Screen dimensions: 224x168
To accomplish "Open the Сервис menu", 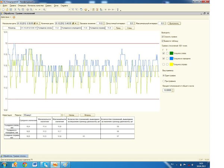I will (49, 6).
